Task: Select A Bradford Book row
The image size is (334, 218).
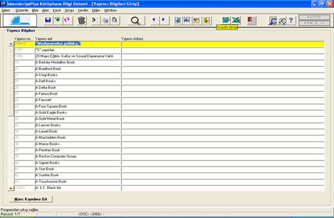Action: [77, 69]
